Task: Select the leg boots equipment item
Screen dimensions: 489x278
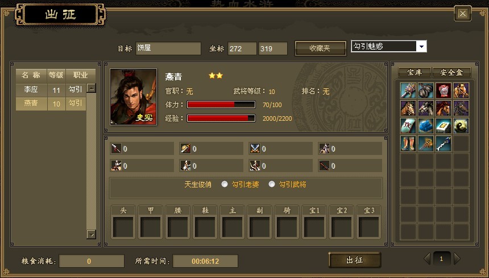Action: pyautogui.click(x=408, y=144)
